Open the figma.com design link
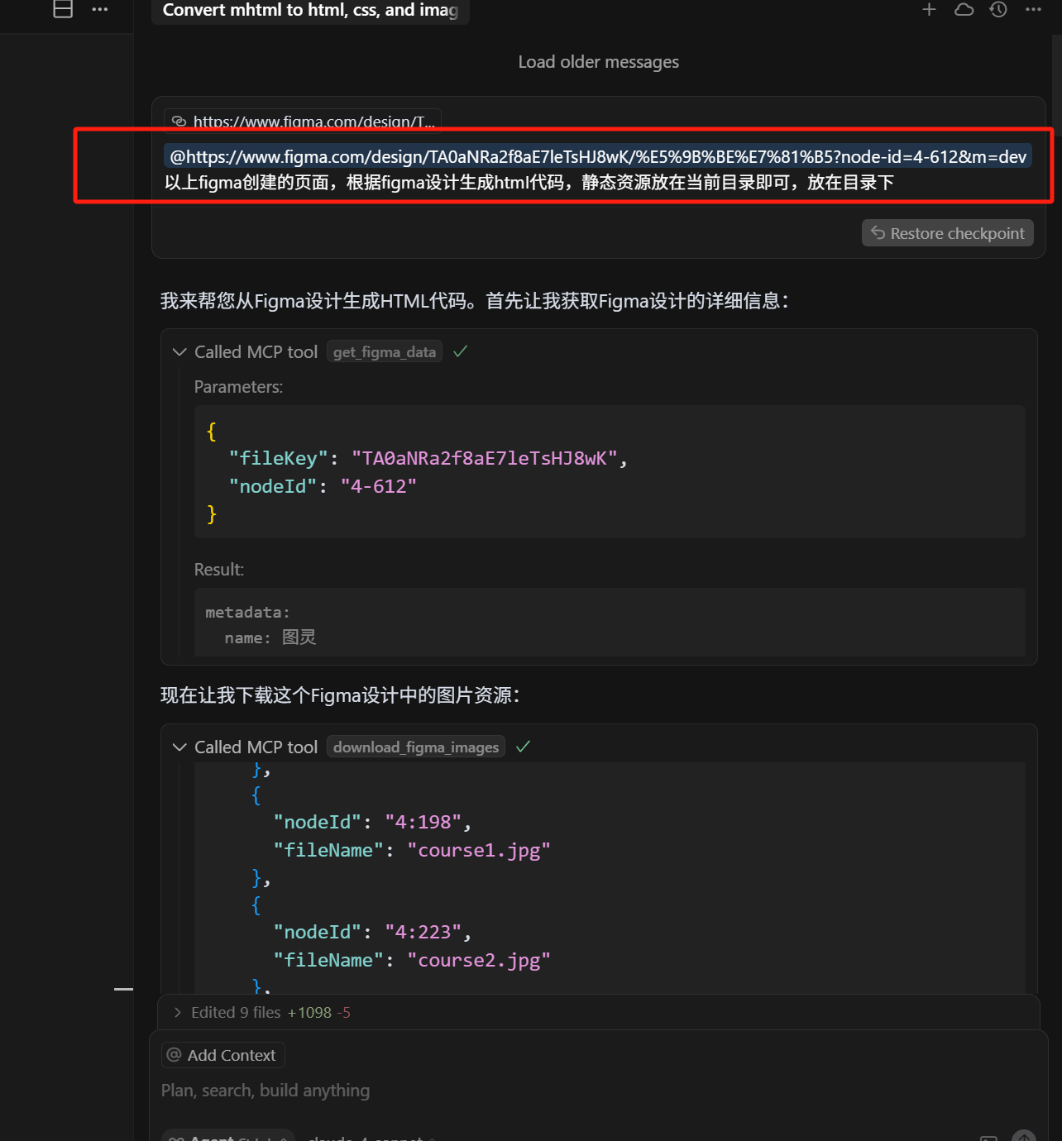This screenshot has height=1141, width=1062. pos(302,122)
